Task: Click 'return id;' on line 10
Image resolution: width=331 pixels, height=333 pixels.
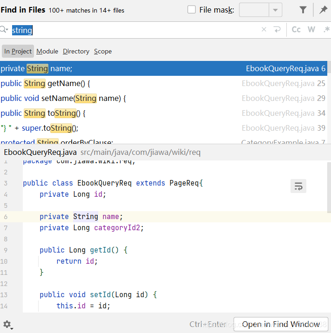Action: point(77,261)
